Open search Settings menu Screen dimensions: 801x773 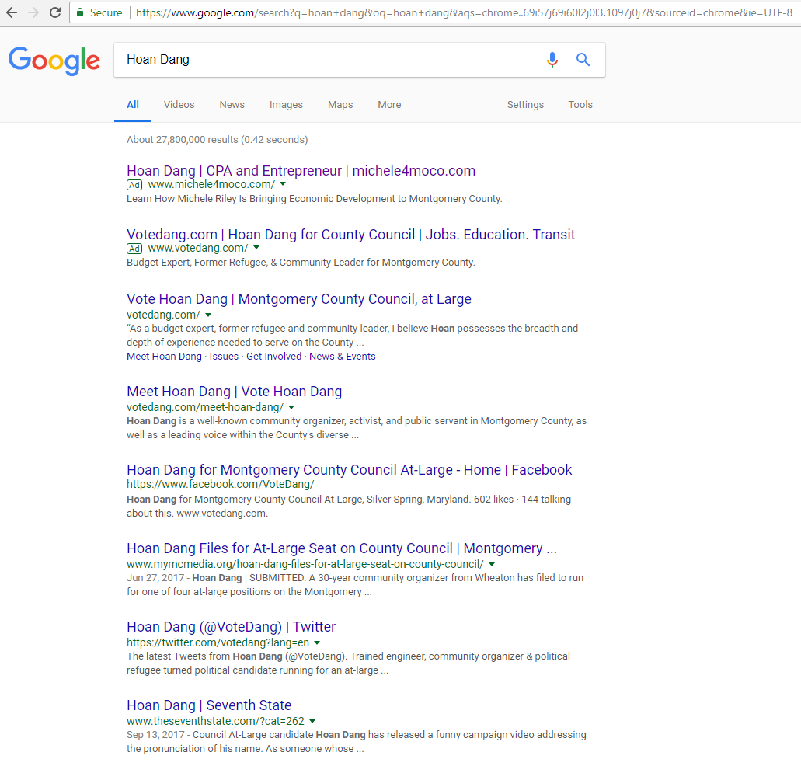pos(525,105)
